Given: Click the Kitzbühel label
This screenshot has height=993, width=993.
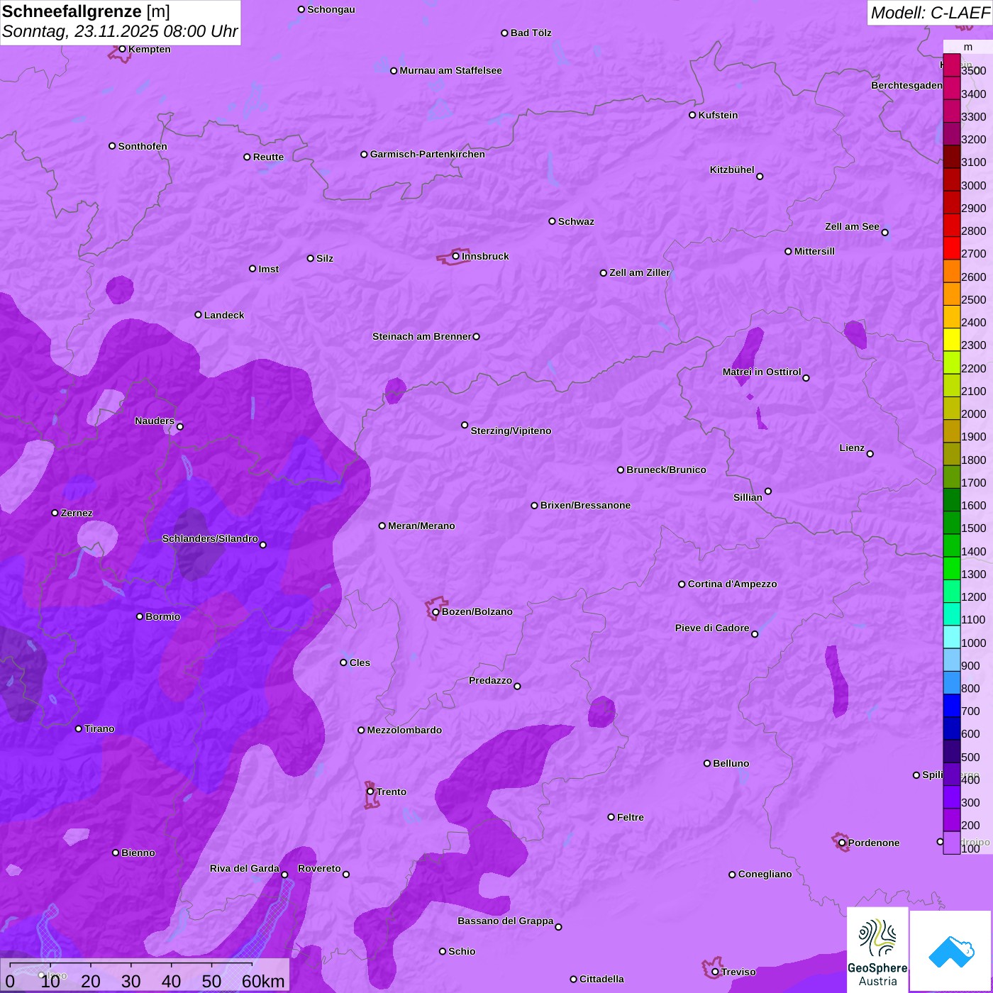Looking at the screenshot, I should 732,170.
